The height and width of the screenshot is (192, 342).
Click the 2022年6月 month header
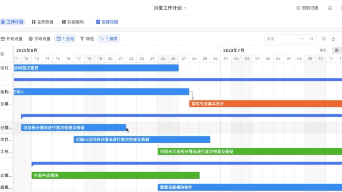pos(27,51)
